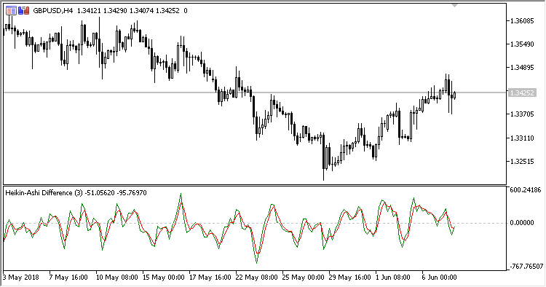
Task: Click the 1.35490 price axis label
Action: [522, 44]
